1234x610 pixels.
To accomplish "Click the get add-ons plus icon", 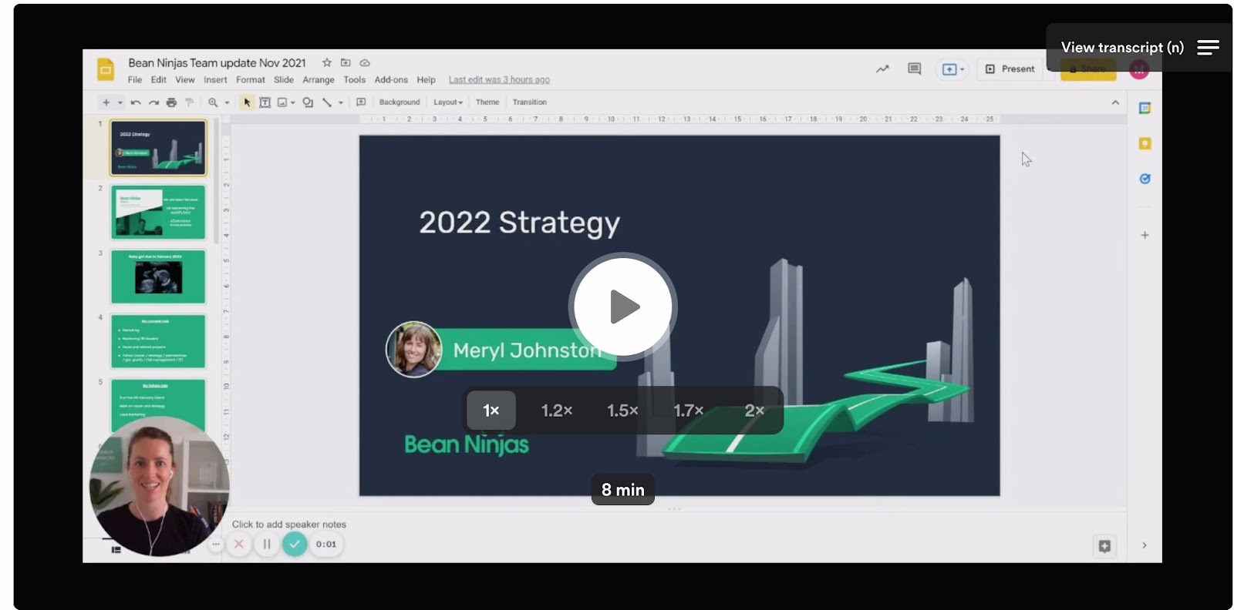I will point(1145,235).
